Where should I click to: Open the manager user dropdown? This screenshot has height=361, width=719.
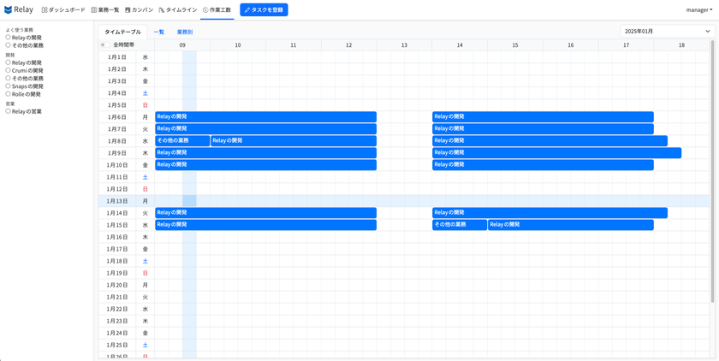tap(698, 9)
